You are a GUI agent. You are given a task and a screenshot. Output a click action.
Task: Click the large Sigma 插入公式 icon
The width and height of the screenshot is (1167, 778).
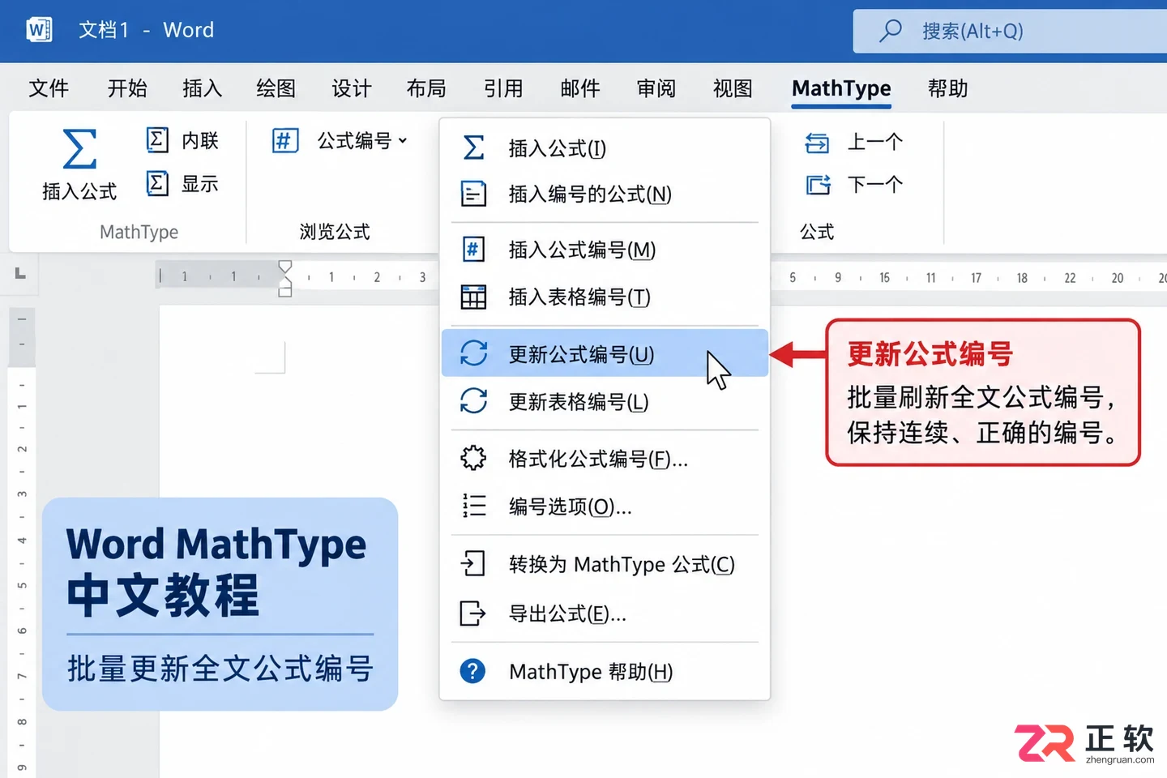point(79,149)
